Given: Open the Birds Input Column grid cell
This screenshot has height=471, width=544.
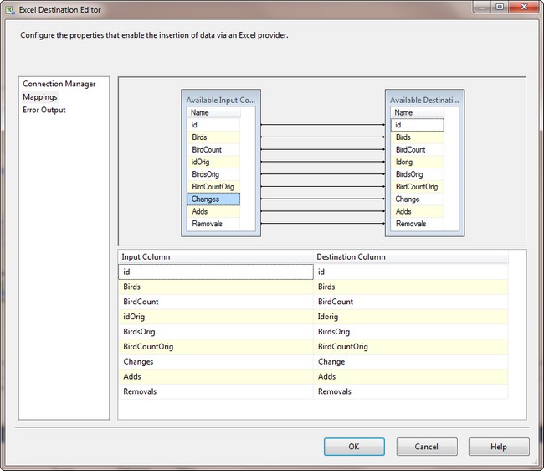Looking at the screenshot, I should pyautogui.click(x=216, y=287).
